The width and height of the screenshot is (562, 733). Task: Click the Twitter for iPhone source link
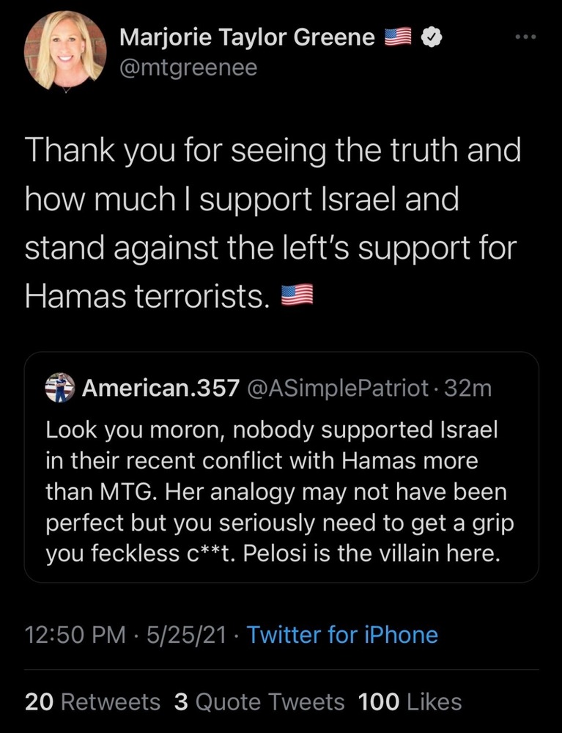click(x=342, y=634)
